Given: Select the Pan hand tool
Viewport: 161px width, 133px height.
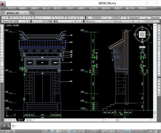Looking at the screenshot, I should tap(52, 18).
